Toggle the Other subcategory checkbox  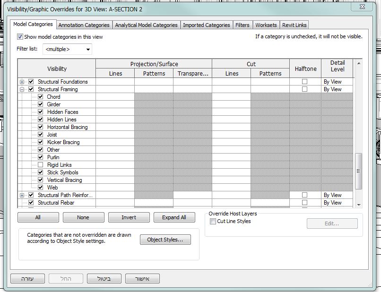click(41, 150)
